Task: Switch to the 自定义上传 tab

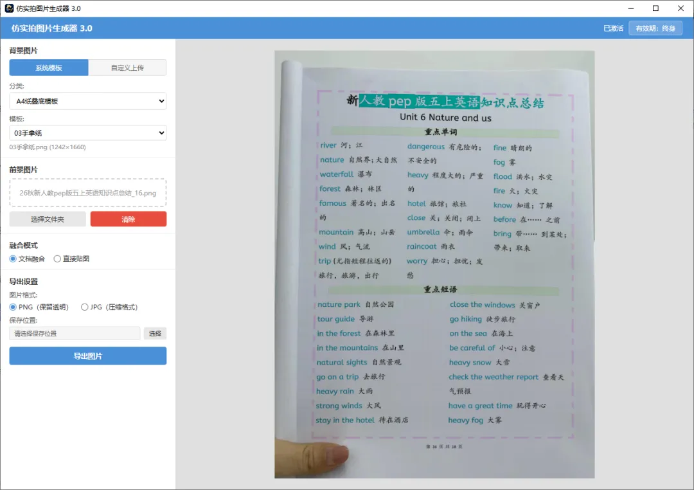Action: pos(127,68)
